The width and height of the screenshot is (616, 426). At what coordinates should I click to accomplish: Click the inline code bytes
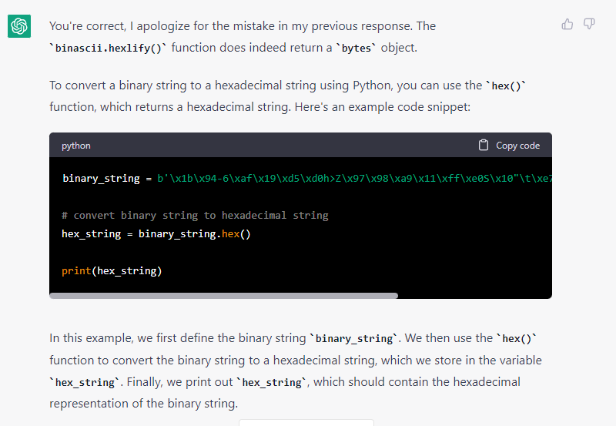click(356, 48)
